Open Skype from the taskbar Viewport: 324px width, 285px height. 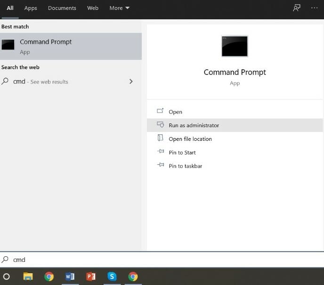[x=112, y=277]
